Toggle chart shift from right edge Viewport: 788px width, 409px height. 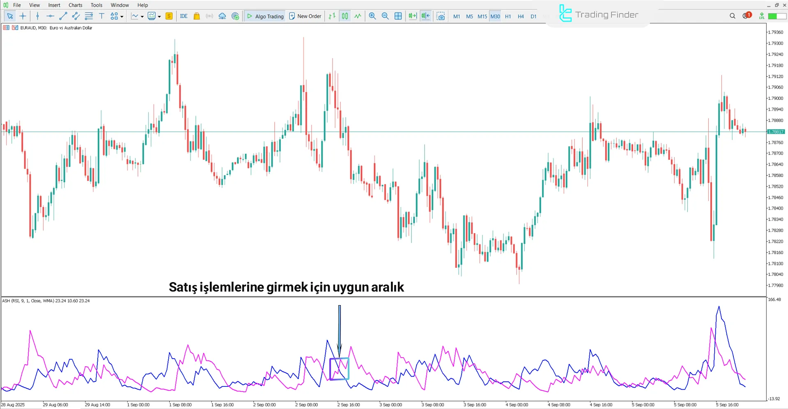coord(425,16)
